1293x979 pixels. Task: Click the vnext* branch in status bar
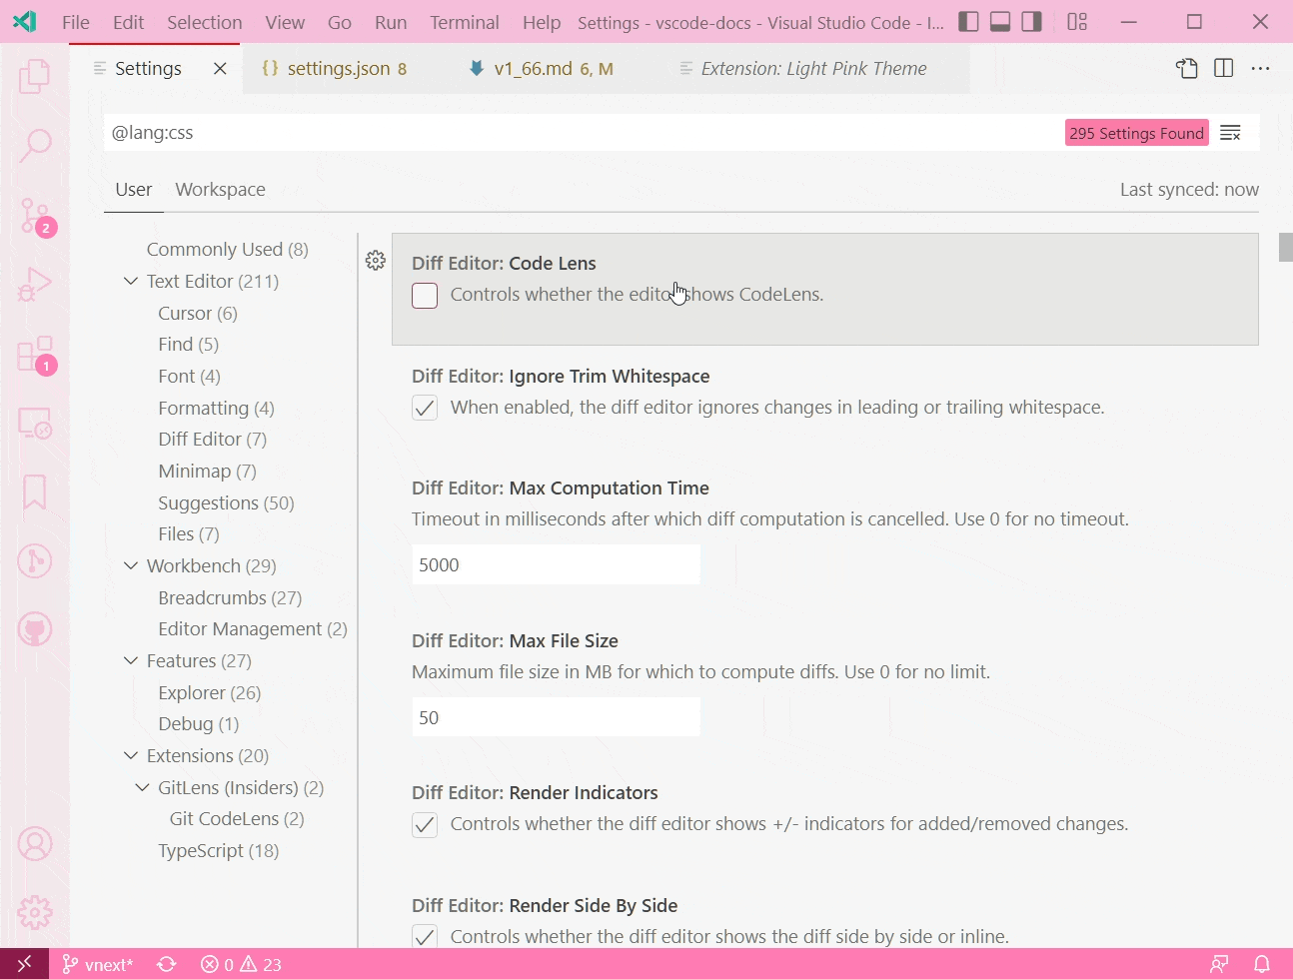(97, 964)
